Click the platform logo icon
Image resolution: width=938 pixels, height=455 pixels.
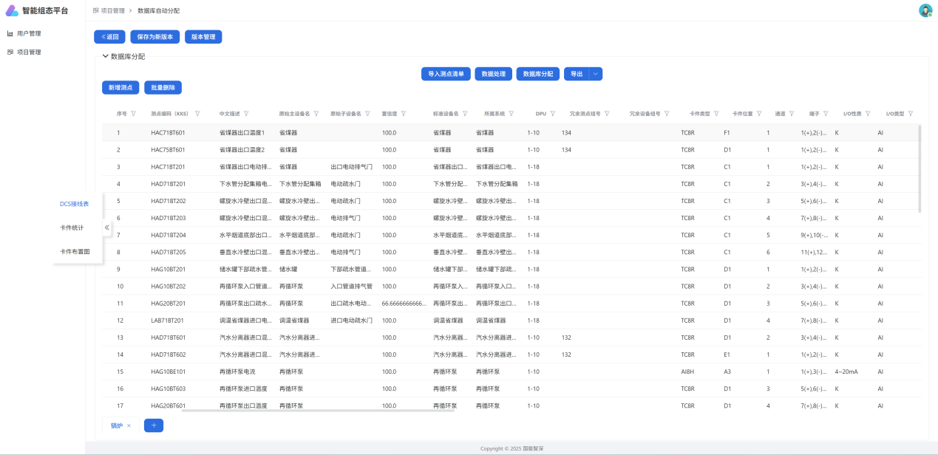[12, 11]
